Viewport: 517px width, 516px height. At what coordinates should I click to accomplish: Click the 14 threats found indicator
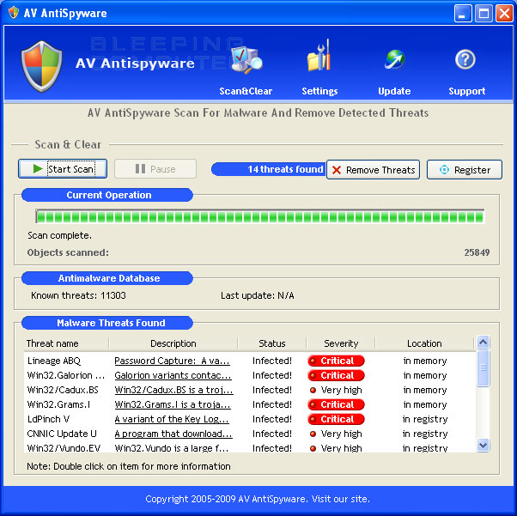[x=269, y=169]
